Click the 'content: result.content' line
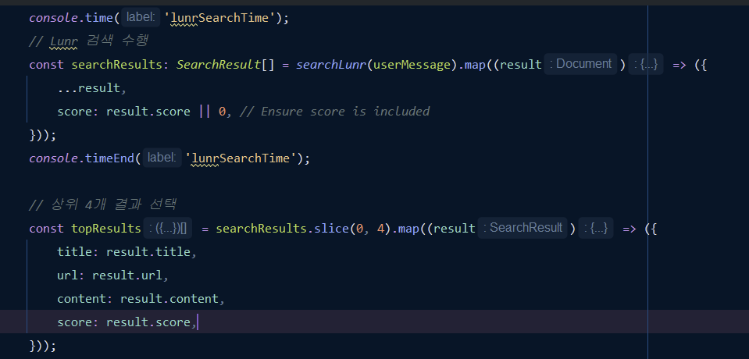Image resolution: width=749 pixels, height=359 pixels. 141,299
